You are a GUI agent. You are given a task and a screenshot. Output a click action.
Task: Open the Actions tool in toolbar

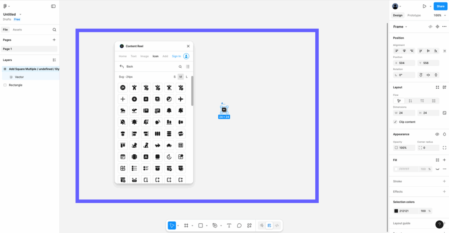(249, 226)
